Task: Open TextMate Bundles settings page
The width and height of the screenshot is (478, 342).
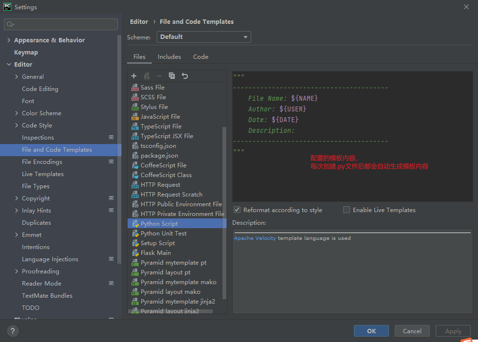Action: click(x=47, y=296)
